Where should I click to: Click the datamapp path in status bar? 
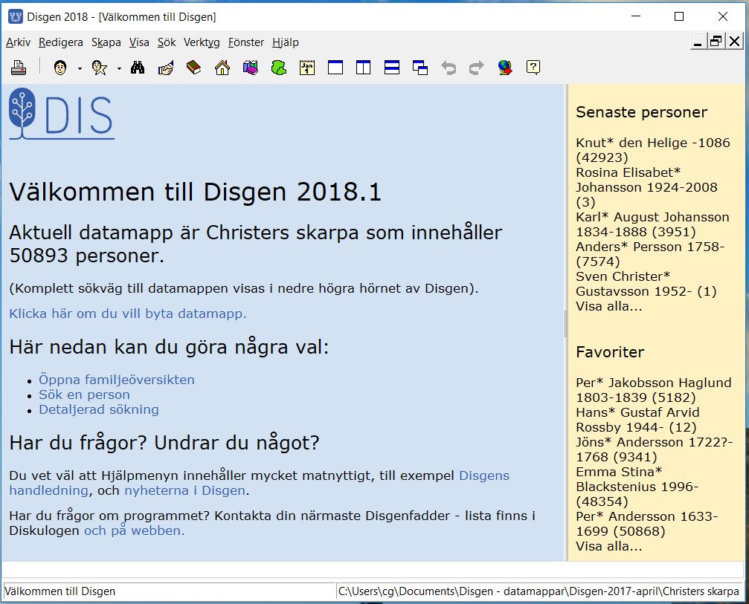[x=539, y=591]
